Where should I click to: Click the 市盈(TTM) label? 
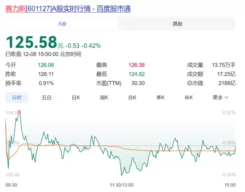[x=109, y=83]
